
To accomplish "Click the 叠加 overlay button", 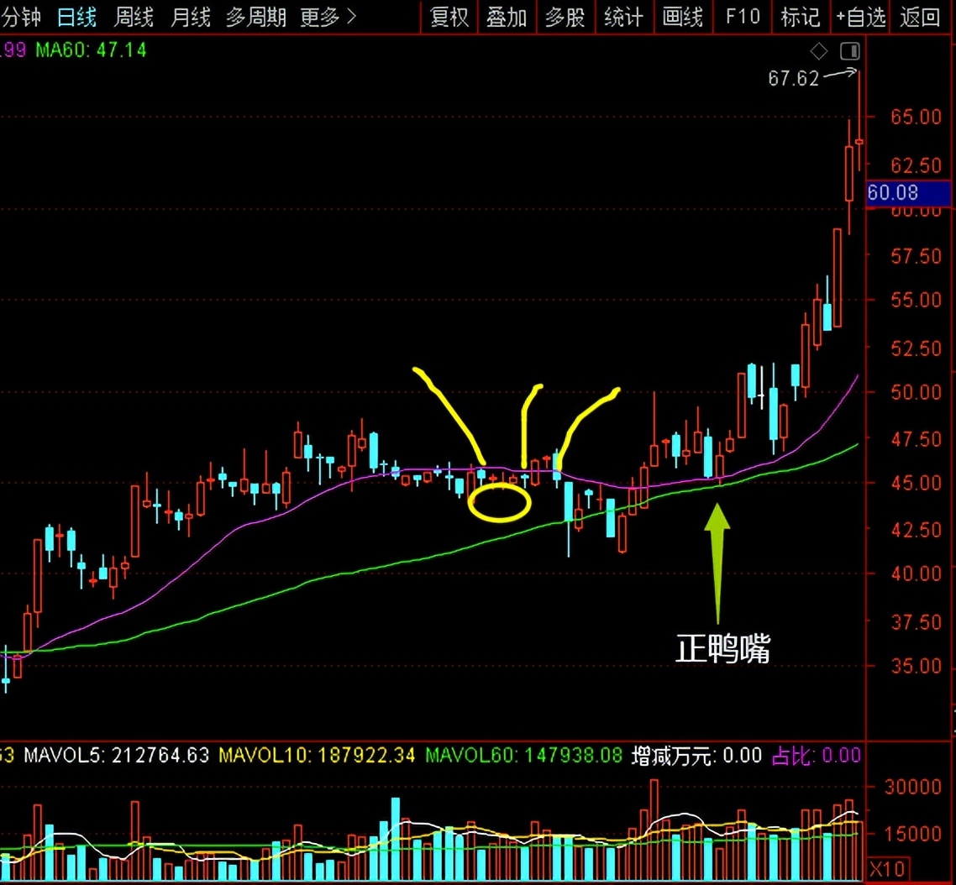I will pos(507,17).
